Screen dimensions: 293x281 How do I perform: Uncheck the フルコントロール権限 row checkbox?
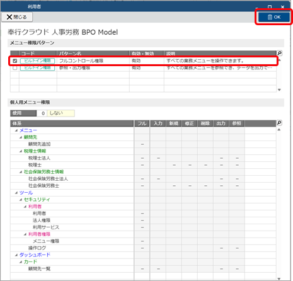(x=14, y=61)
